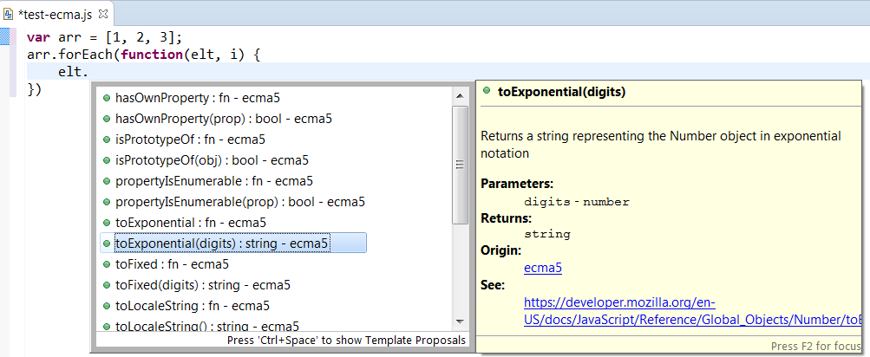Viewport: 870px width, 357px height.
Task: Open the developer.mozilla.org reference link
Action: click(693, 312)
